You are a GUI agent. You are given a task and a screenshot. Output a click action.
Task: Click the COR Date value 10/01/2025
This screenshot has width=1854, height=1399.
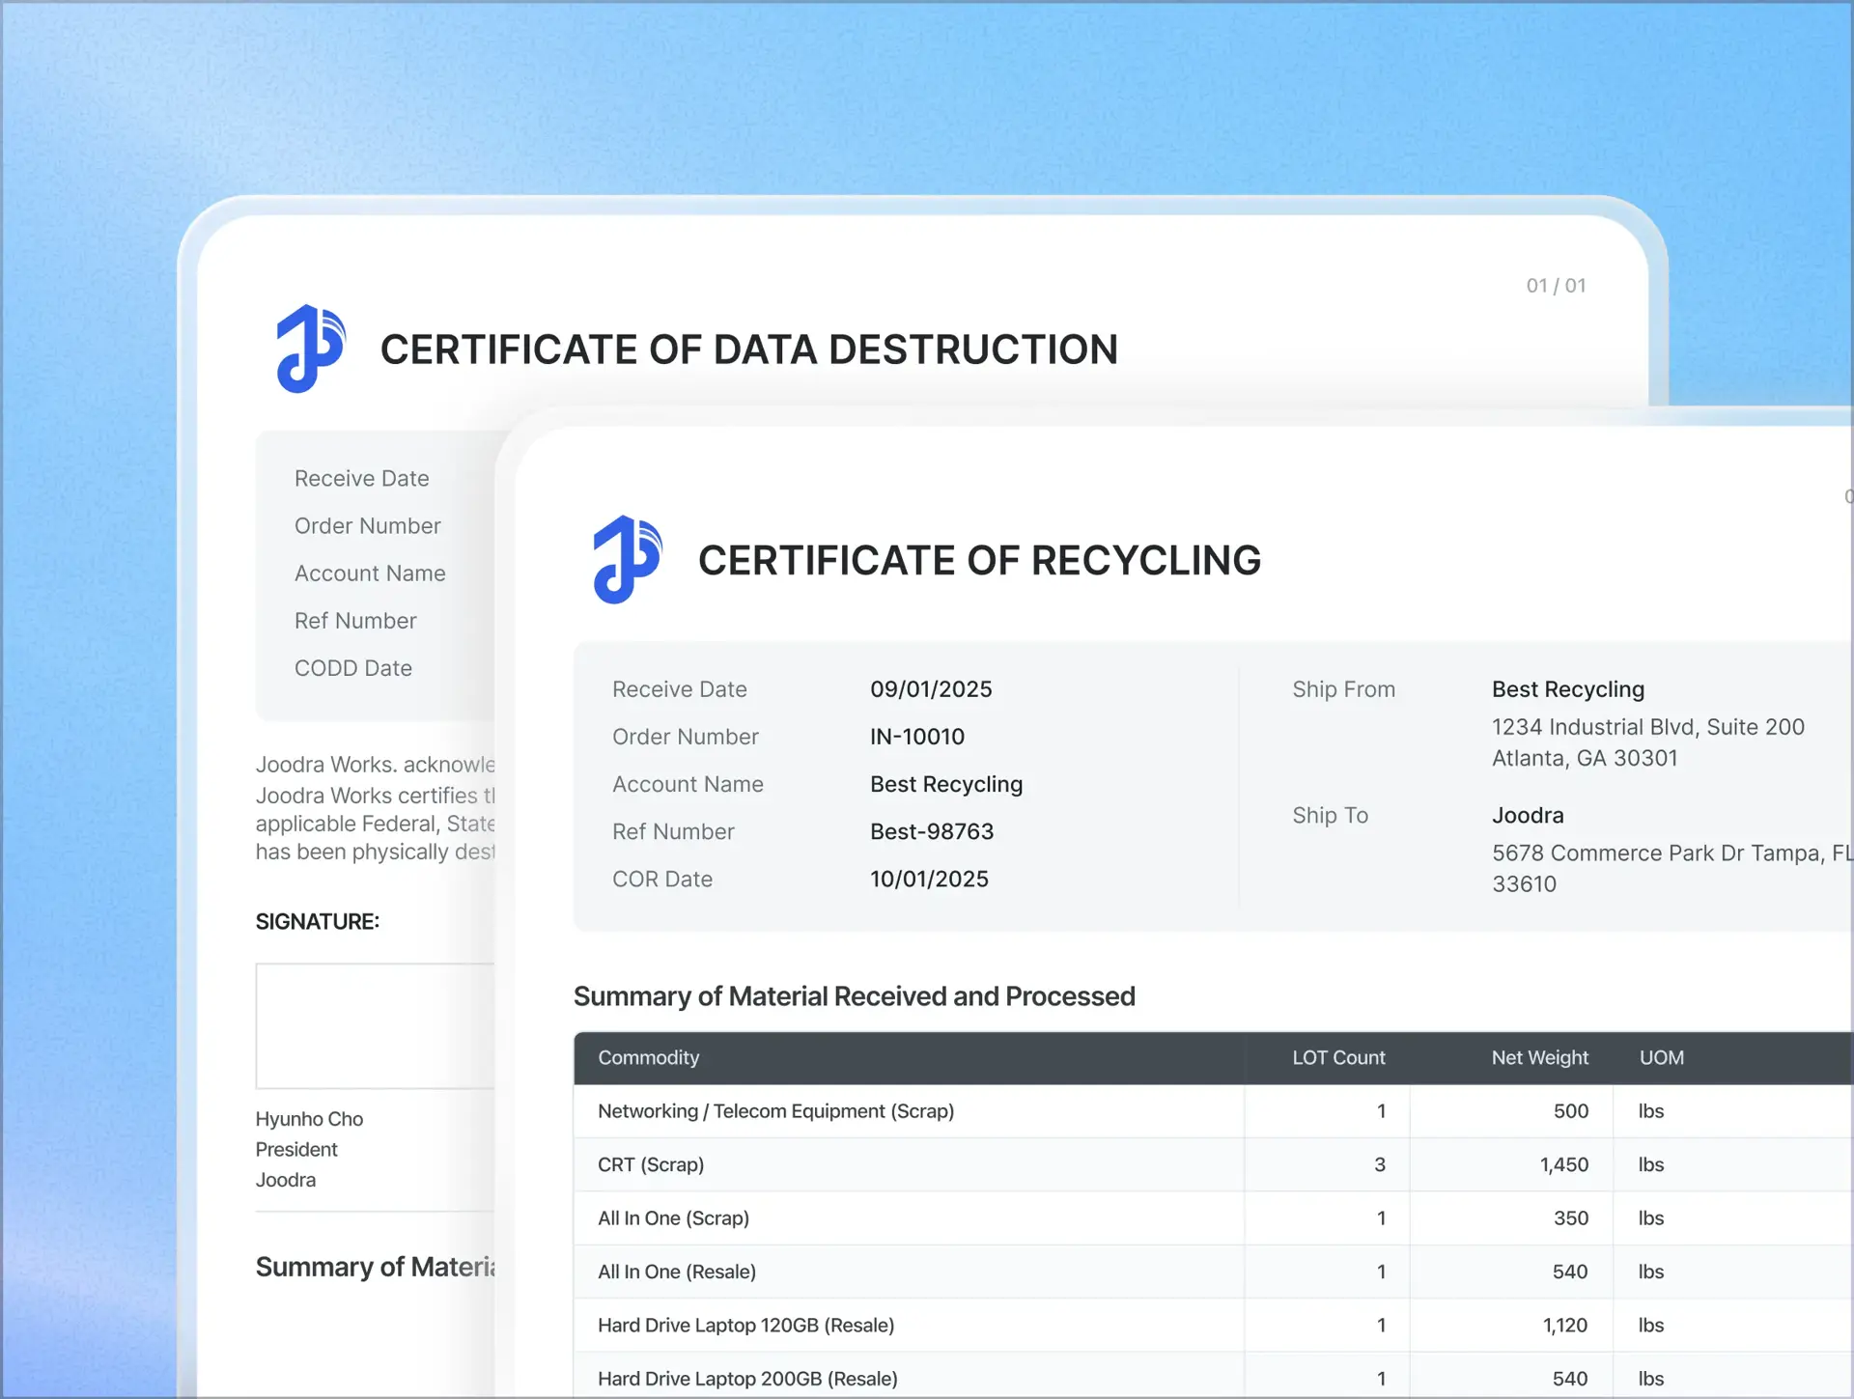(x=929, y=879)
